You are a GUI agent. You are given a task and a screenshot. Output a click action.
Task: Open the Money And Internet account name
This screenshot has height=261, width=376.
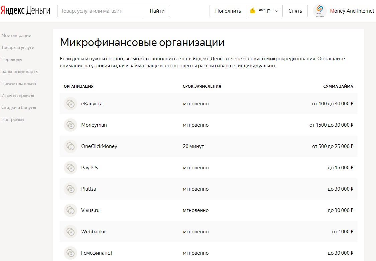352,11
